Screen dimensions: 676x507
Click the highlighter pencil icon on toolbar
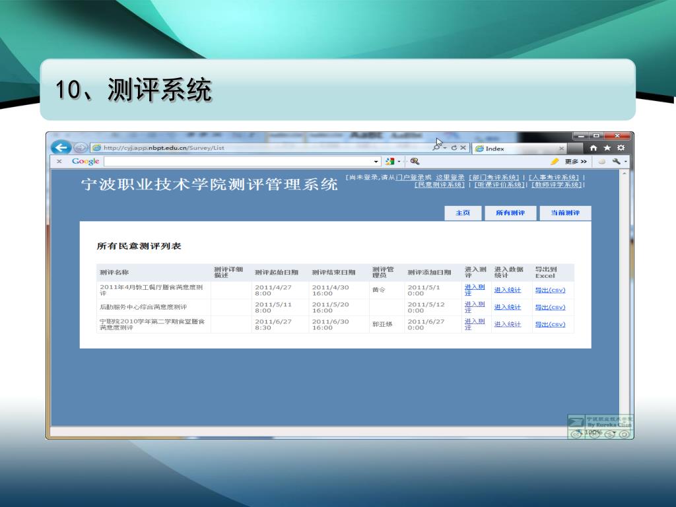pos(555,161)
